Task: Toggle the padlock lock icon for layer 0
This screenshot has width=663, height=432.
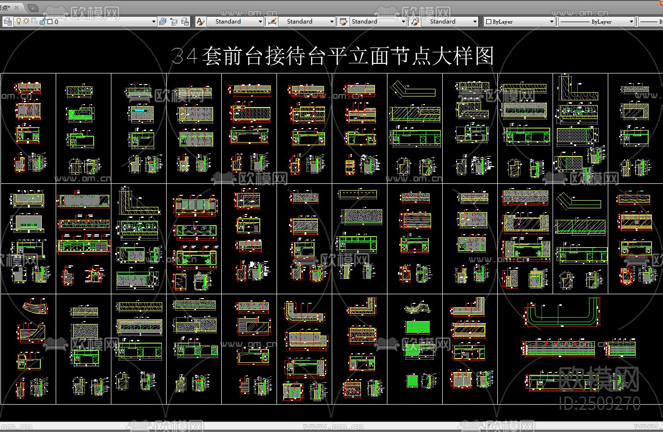Action: click(43, 22)
